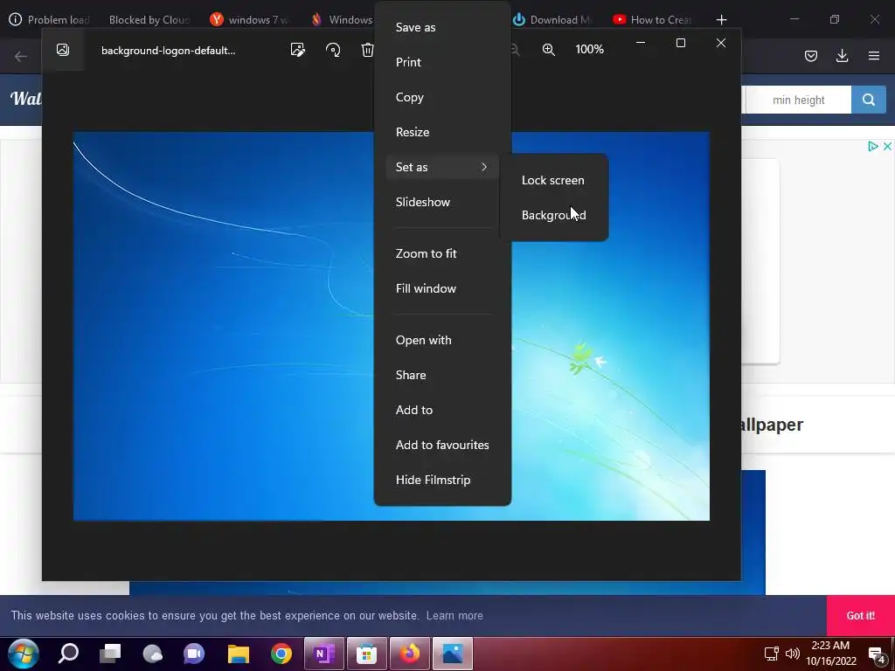The height and width of the screenshot is (671, 895).
Task: Open the weather widget taskbar icon
Action: click(x=152, y=654)
